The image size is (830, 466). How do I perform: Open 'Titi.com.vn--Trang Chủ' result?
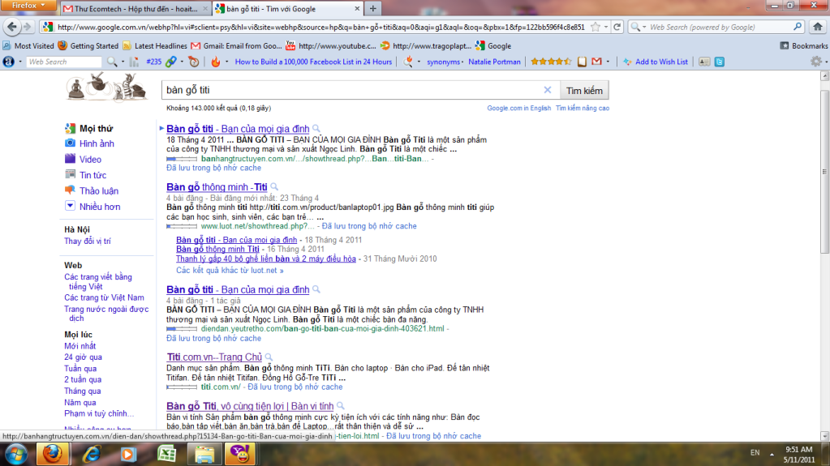[x=214, y=357]
